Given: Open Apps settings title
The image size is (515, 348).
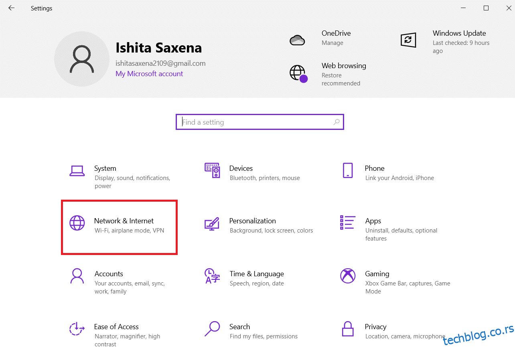Looking at the screenshot, I should click(373, 221).
